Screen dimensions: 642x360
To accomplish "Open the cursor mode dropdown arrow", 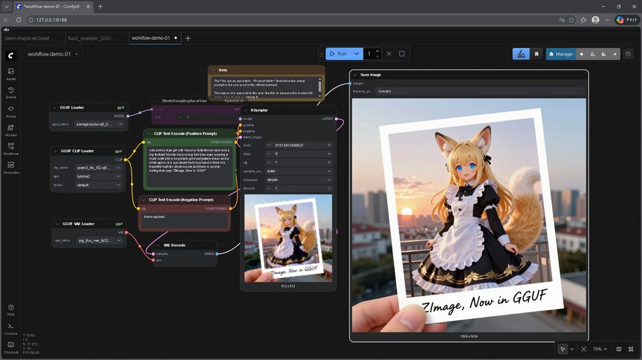I will (x=572, y=349).
